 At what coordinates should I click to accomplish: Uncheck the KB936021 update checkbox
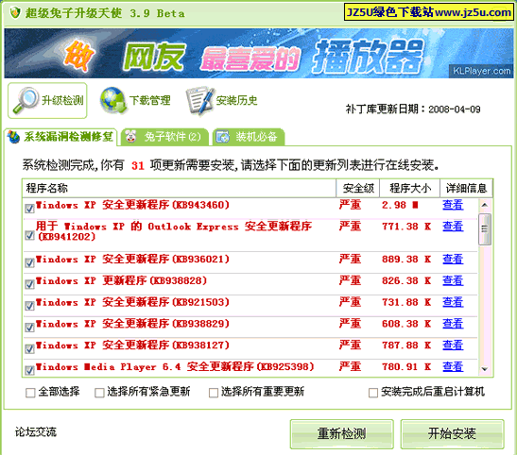29,262
